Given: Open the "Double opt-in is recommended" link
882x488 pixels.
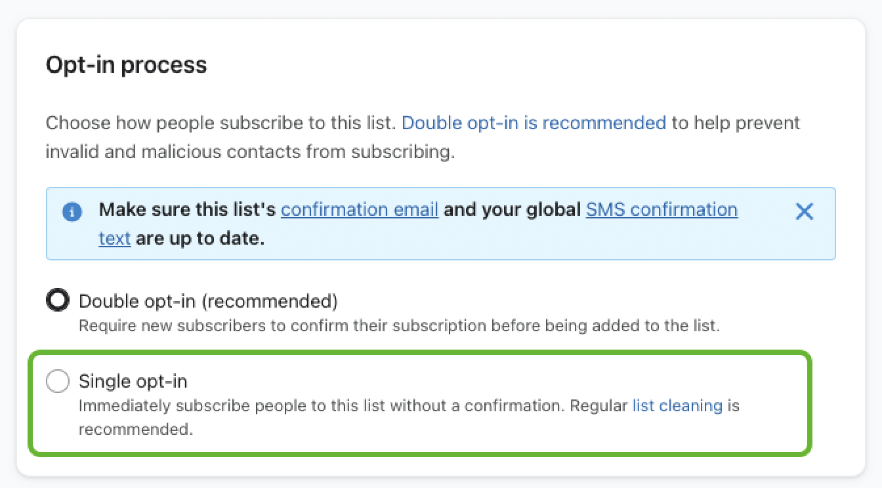Looking at the screenshot, I should (x=534, y=123).
